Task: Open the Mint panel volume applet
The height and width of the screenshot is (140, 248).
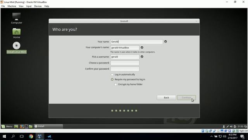Action: 231,126
